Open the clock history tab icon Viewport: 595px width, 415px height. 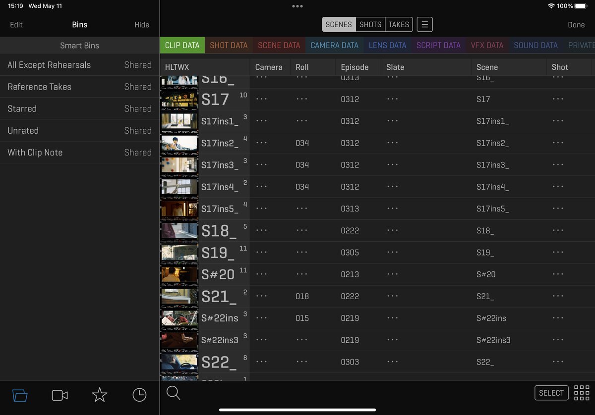click(x=139, y=395)
